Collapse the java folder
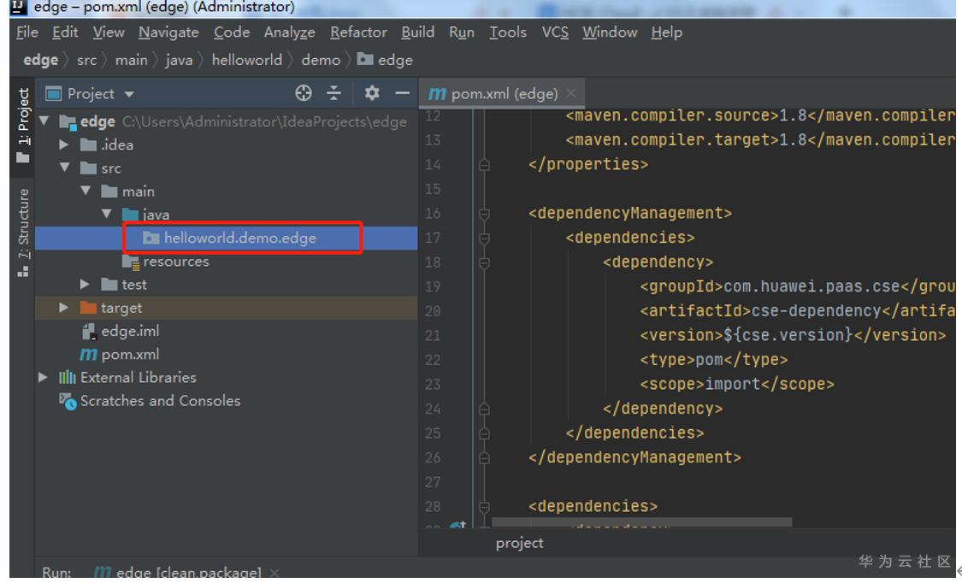The image size is (962, 583). (107, 214)
